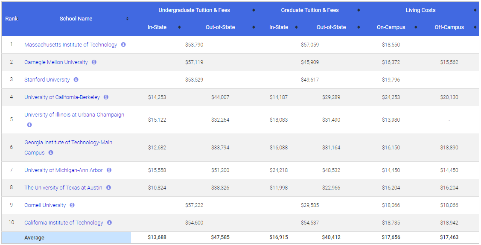Select average on-campus cost $17,656
Viewport: 481px width, 245px height.
tap(391, 237)
